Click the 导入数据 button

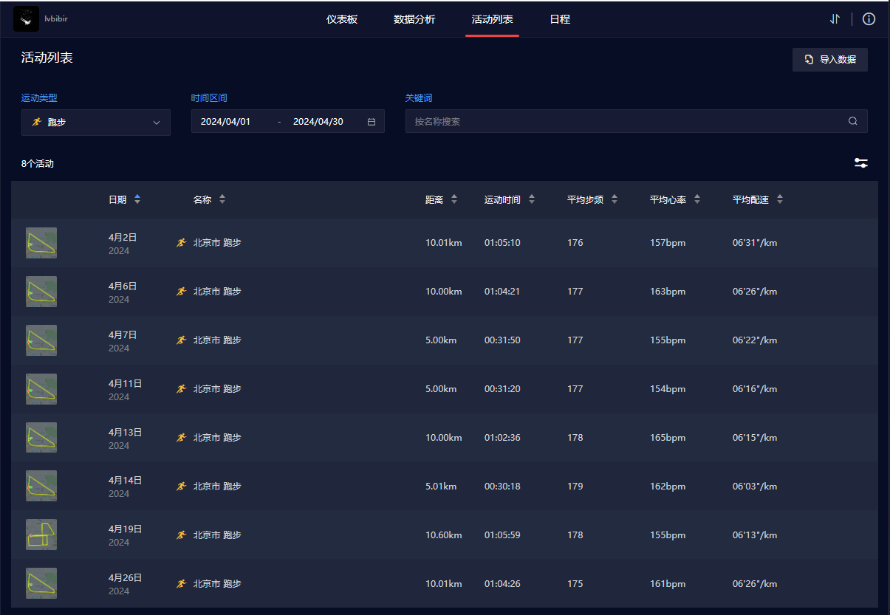coord(829,60)
